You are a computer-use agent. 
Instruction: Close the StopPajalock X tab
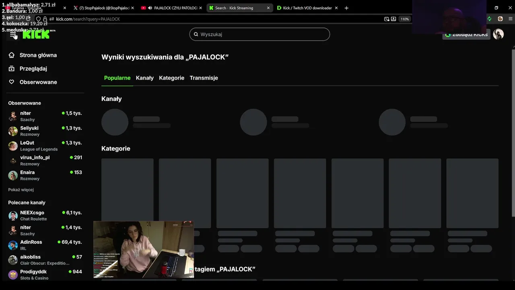coord(132,8)
